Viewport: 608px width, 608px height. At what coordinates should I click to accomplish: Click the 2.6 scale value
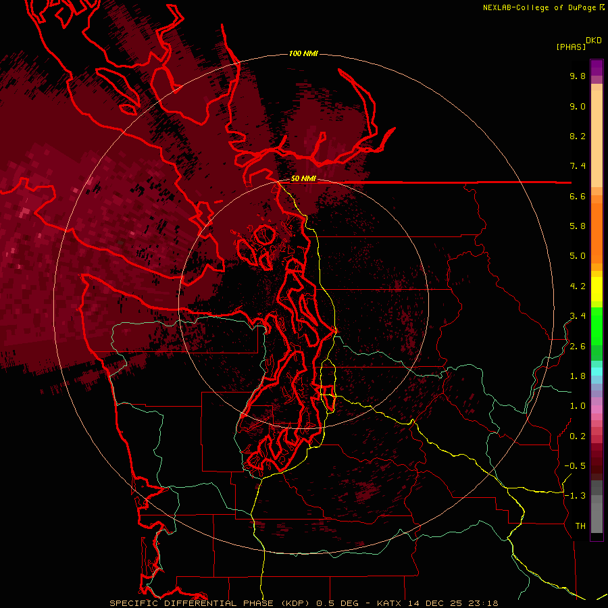[578, 347]
